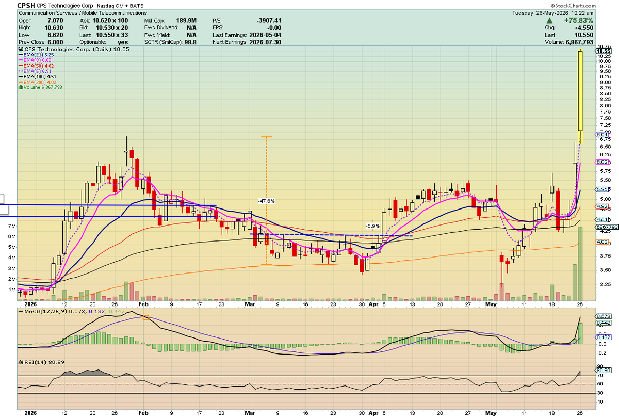Click the -47.6% measurement label
This screenshot has width=619, height=418.
coord(267,201)
